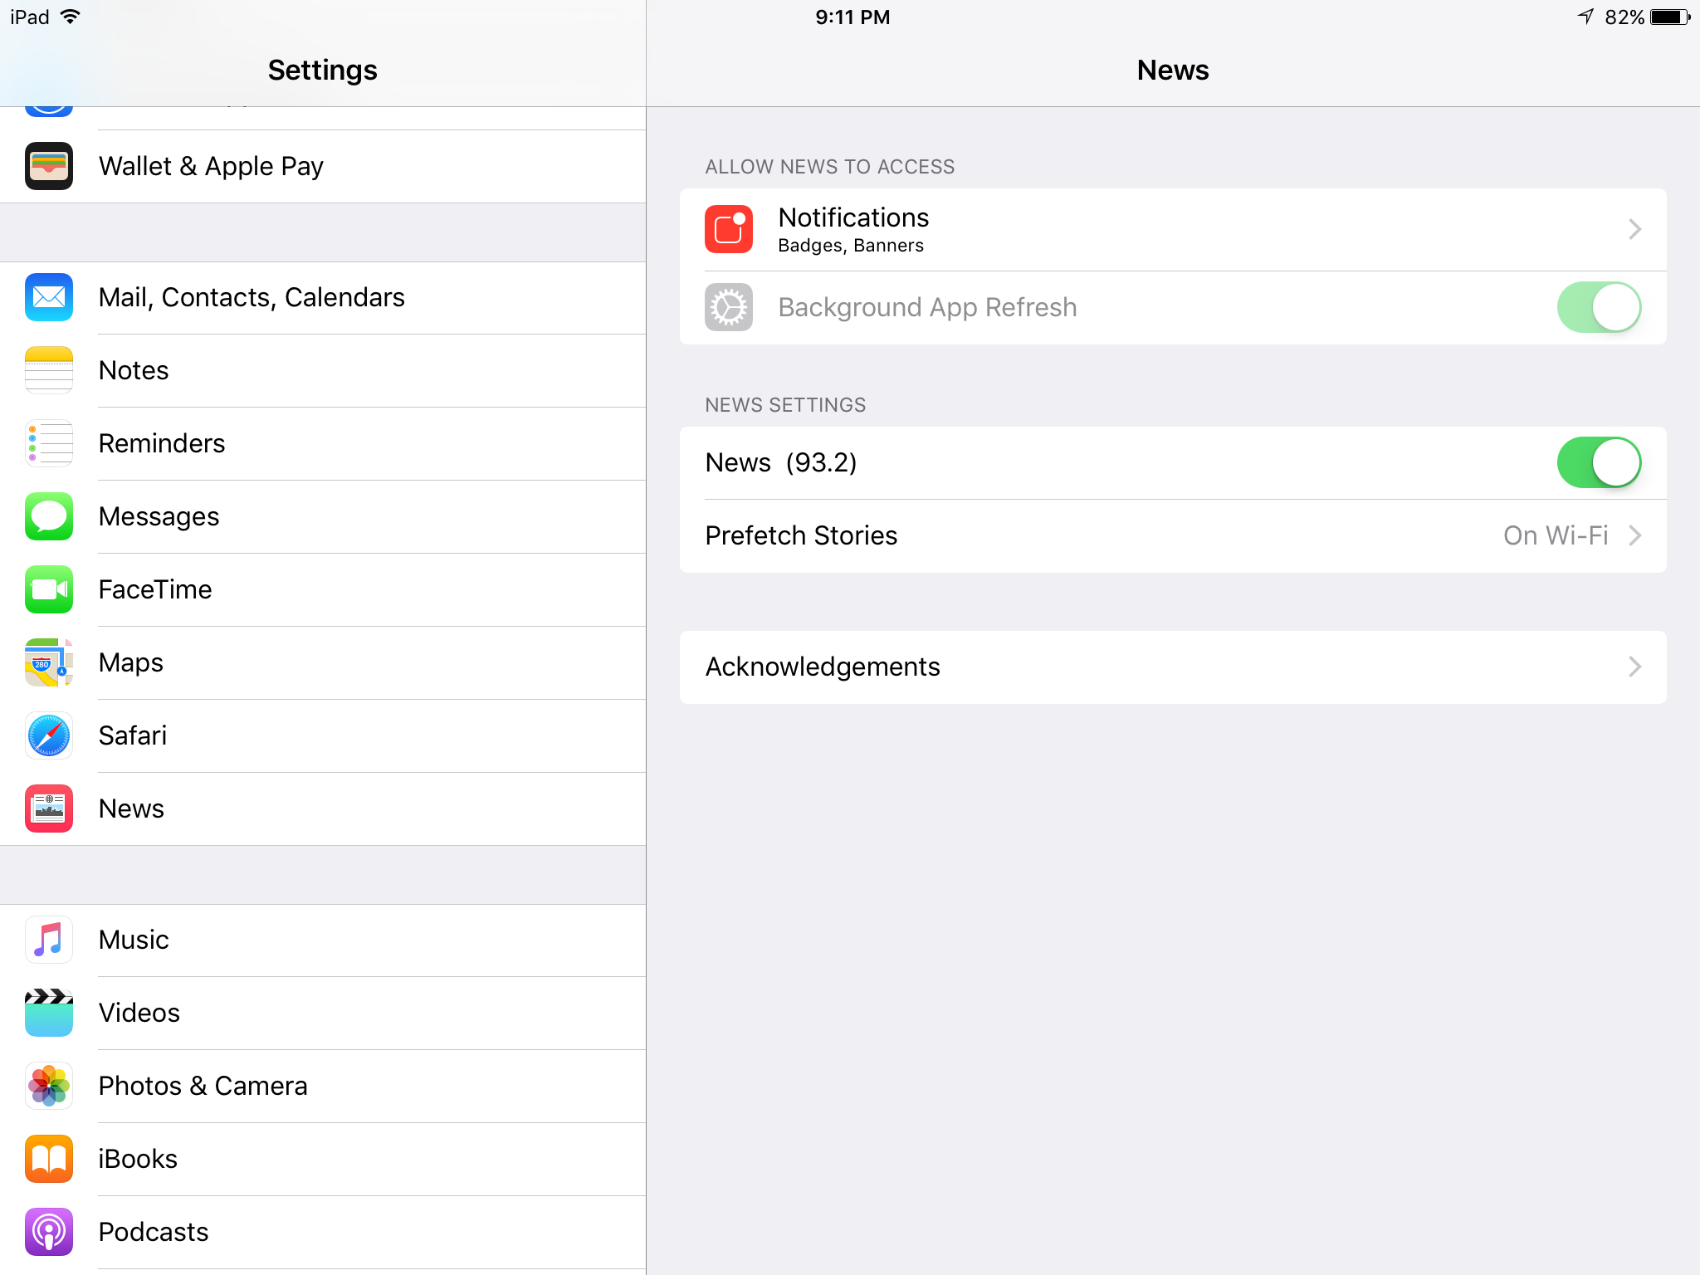Go to Safari settings
Viewport: 1700px width, 1275px height.
(323, 735)
